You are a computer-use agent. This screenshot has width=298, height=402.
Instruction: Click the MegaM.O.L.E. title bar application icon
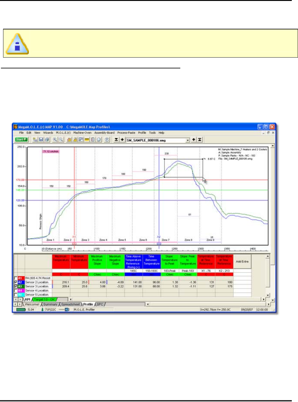click(x=15, y=127)
